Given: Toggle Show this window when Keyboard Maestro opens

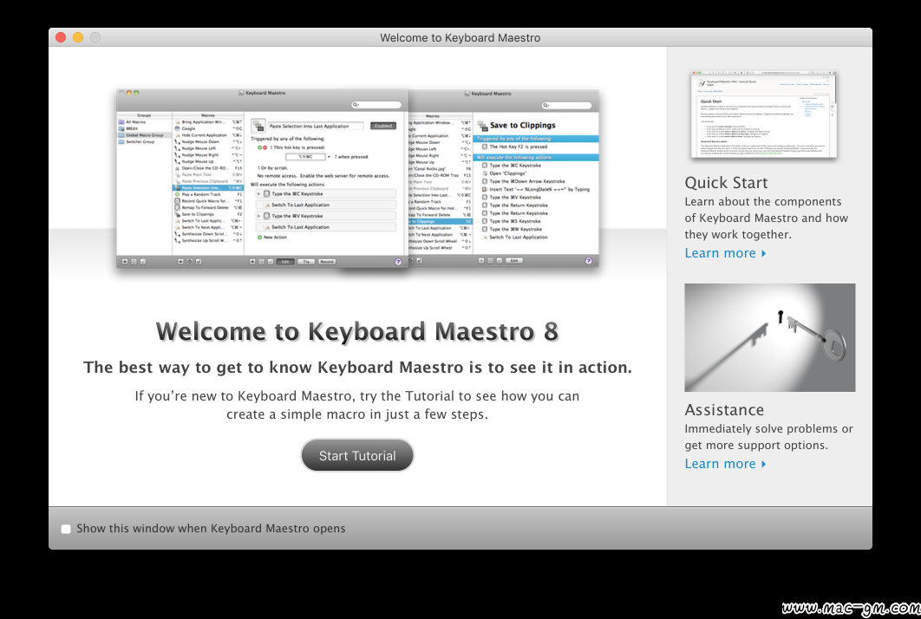Looking at the screenshot, I should (x=66, y=529).
